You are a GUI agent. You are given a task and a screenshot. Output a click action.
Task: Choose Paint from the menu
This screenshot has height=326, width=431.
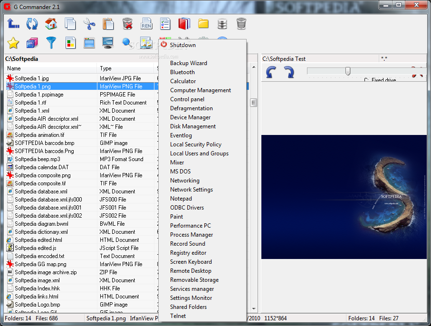(x=176, y=217)
